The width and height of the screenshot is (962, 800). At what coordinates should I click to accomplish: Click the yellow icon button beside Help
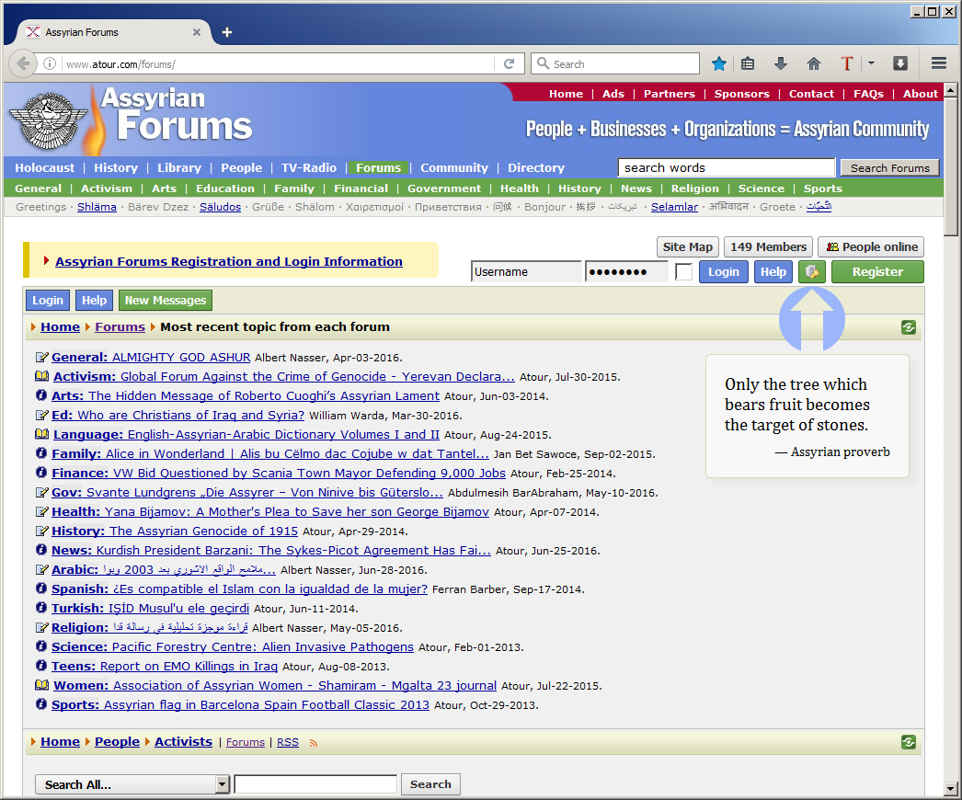click(x=812, y=272)
